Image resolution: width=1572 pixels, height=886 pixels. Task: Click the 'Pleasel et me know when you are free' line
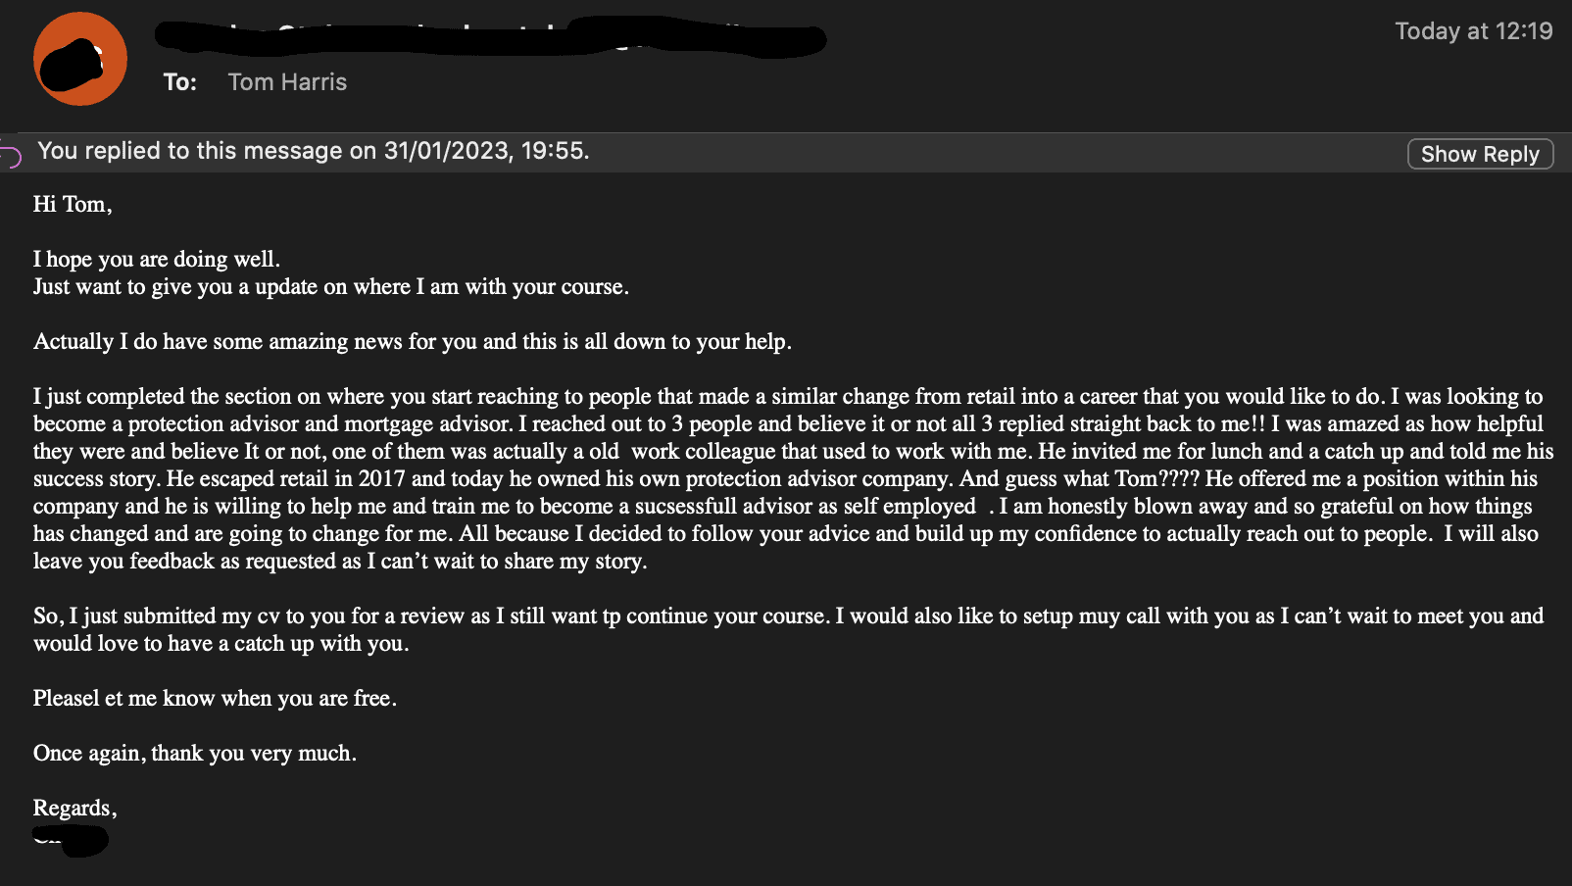tap(215, 698)
